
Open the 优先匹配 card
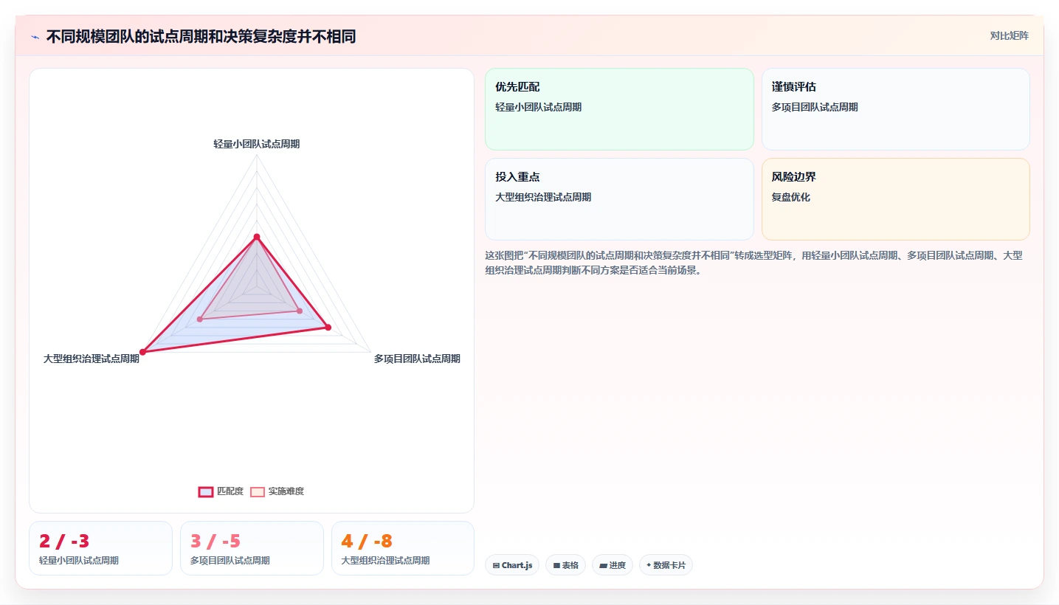(619, 109)
